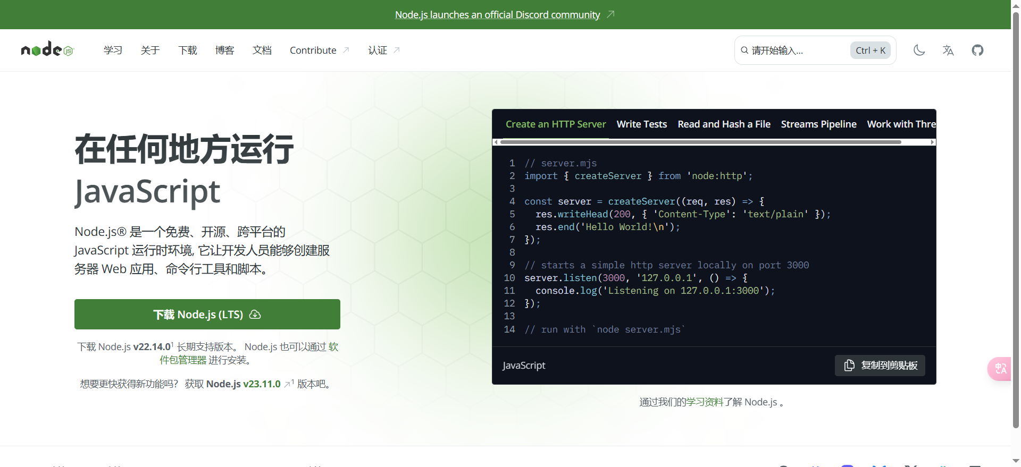Open the 学习 menu item
The width and height of the screenshot is (1021, 467).
tap(113, 50)
